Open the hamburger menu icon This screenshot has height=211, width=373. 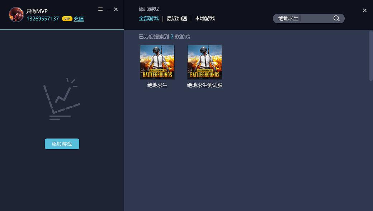100,9
